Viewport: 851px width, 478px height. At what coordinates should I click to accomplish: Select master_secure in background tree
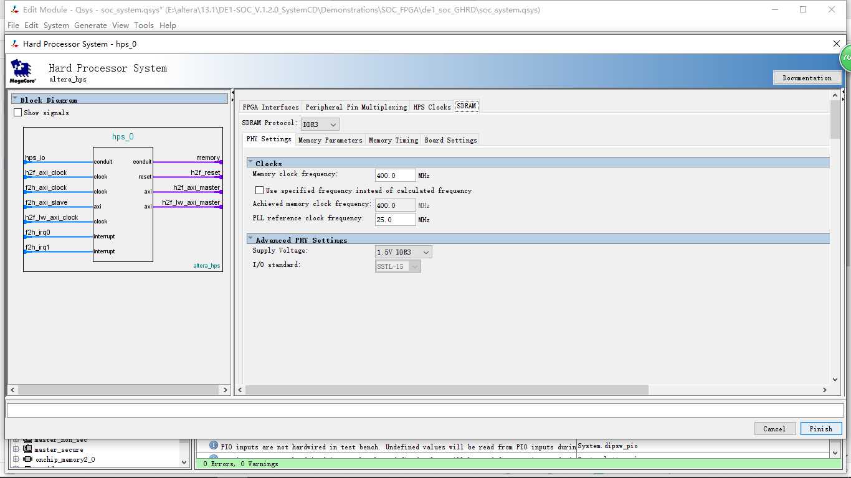(59, 449)
